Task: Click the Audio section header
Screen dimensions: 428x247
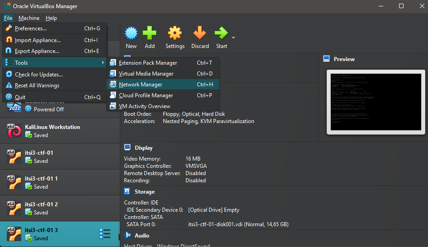Action: [x=142, y=236]
